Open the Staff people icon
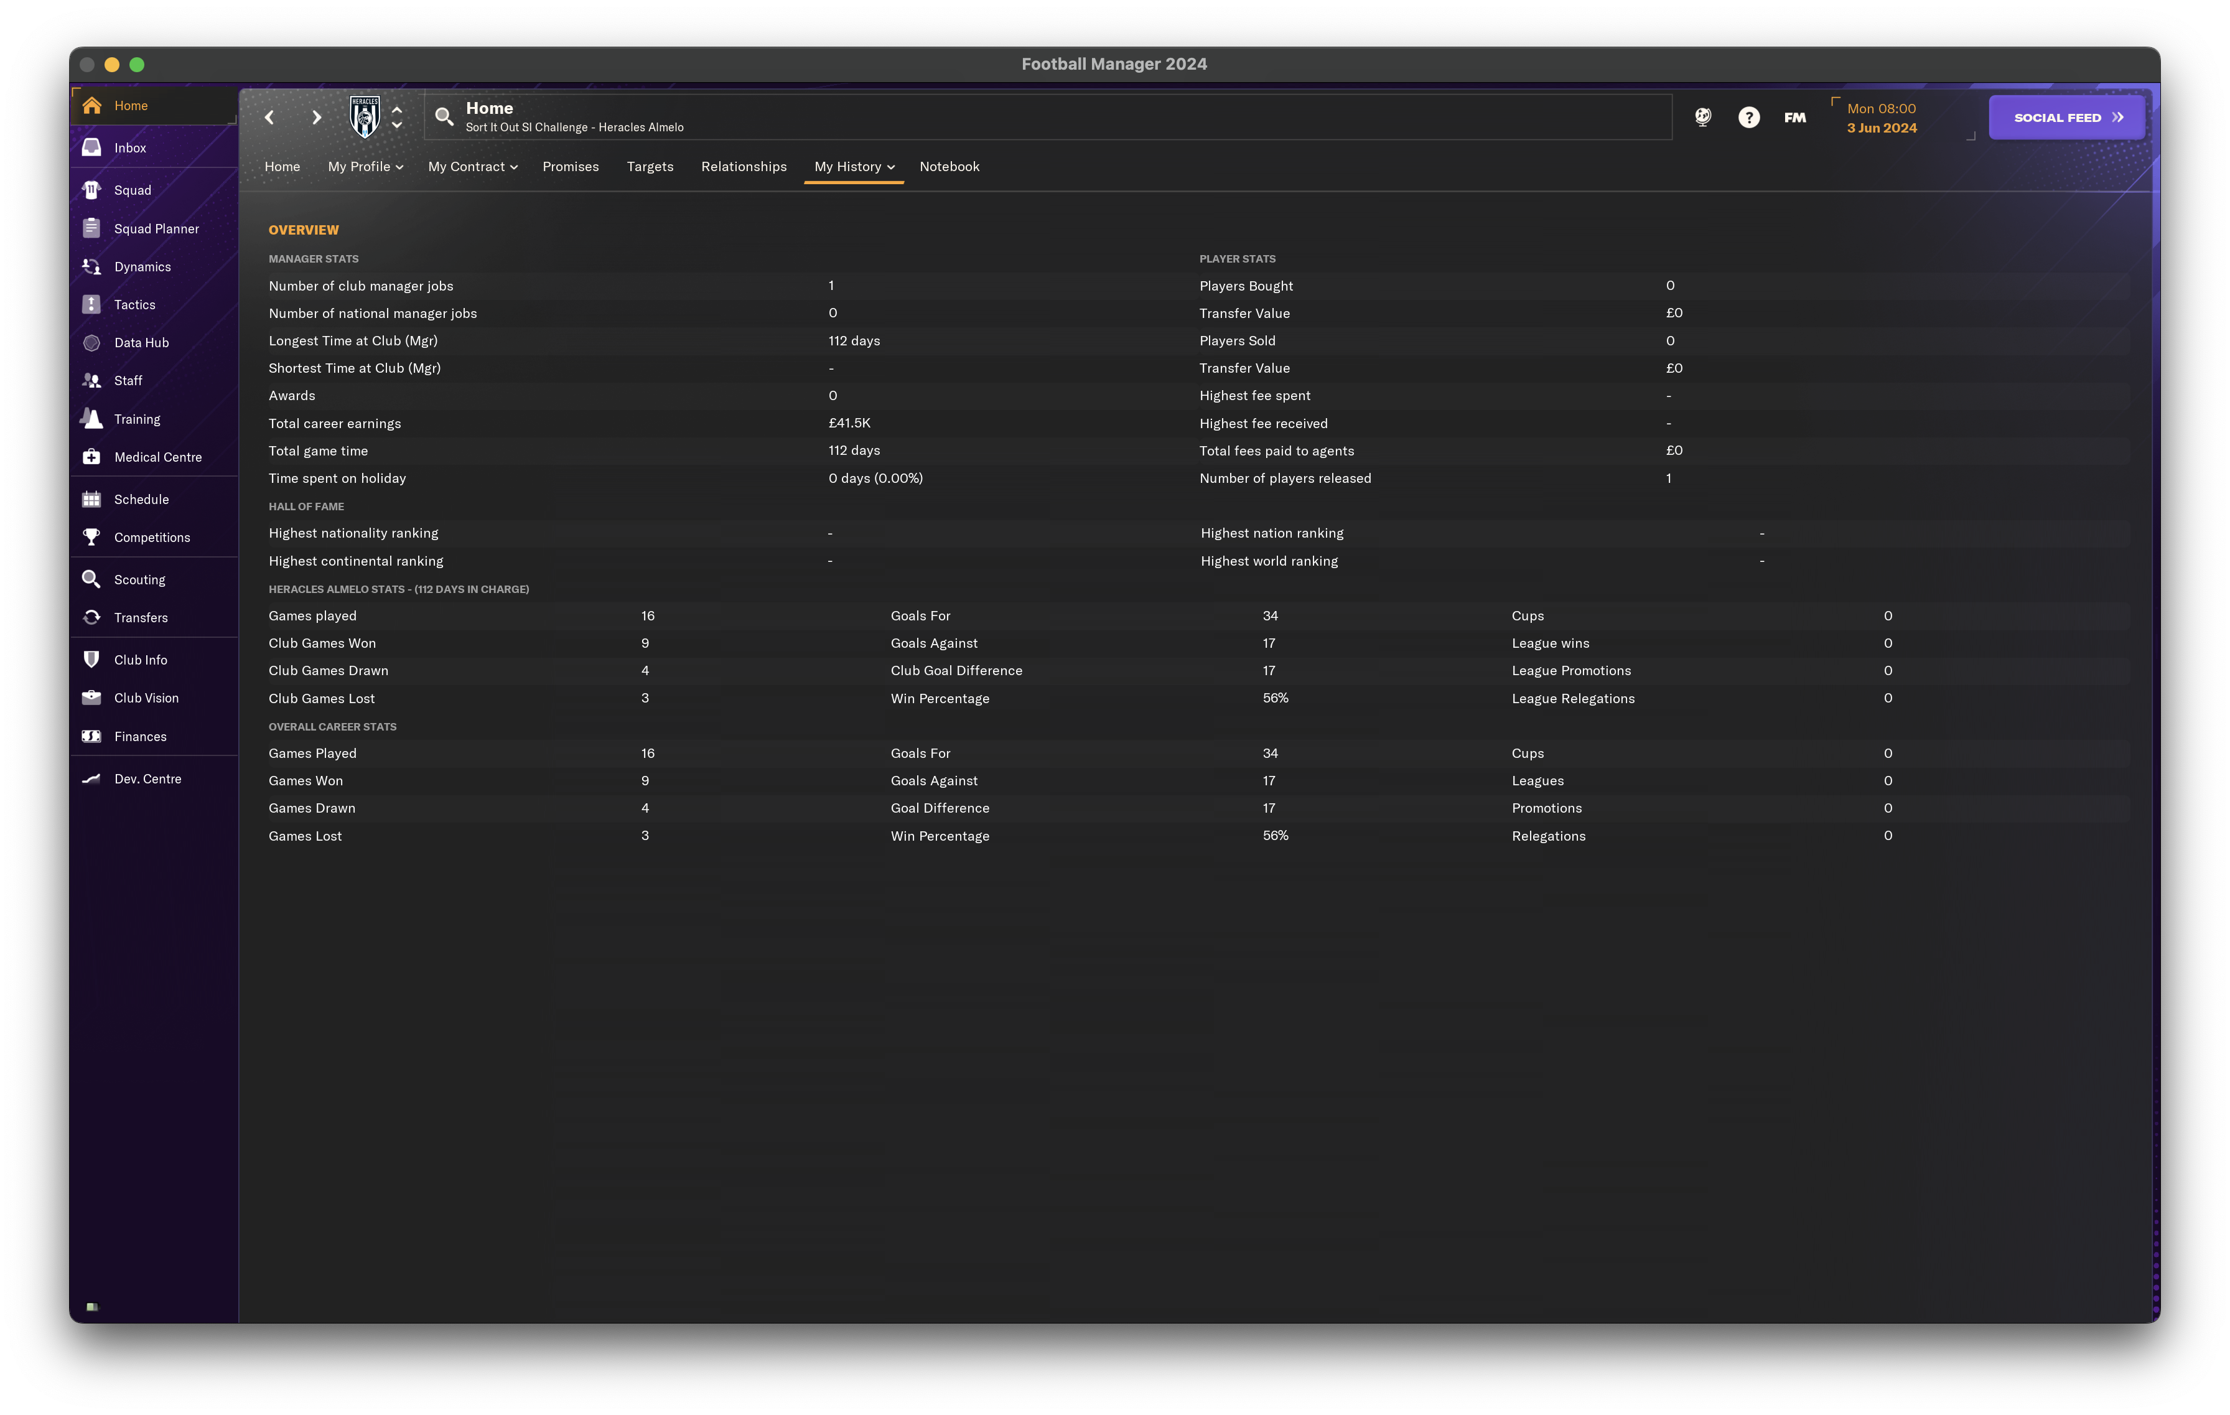Image resolution: width=2230 pixels, height=1415 pixels. click(x=91, y=381)
